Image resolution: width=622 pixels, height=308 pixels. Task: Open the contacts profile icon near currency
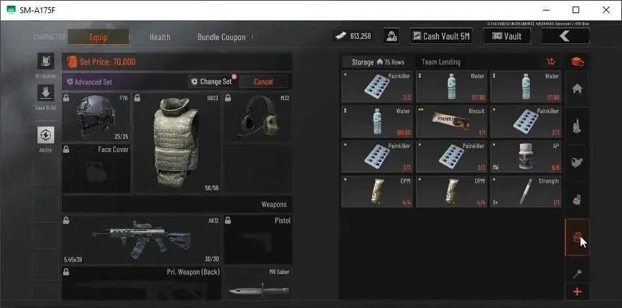click(392, 36)
